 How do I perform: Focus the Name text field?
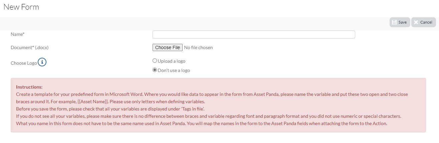(x=254, y=35)
